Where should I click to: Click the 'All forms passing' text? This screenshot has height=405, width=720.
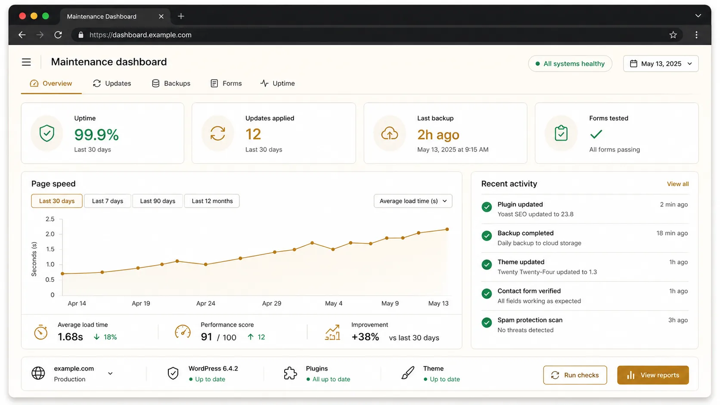click(614, 150)
